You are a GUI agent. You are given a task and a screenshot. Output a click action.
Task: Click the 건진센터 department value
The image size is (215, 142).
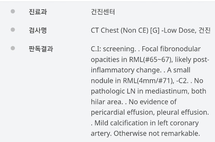tap(103, 12)
